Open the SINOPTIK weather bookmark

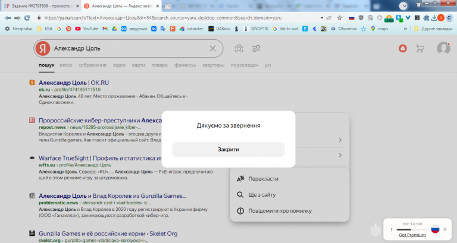256,29
